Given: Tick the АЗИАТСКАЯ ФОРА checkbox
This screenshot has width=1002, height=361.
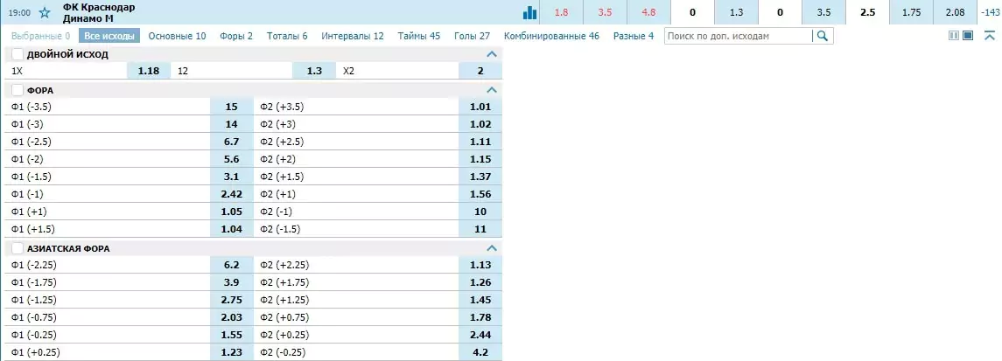Looking at the screenshot, I should click(18, 248).
